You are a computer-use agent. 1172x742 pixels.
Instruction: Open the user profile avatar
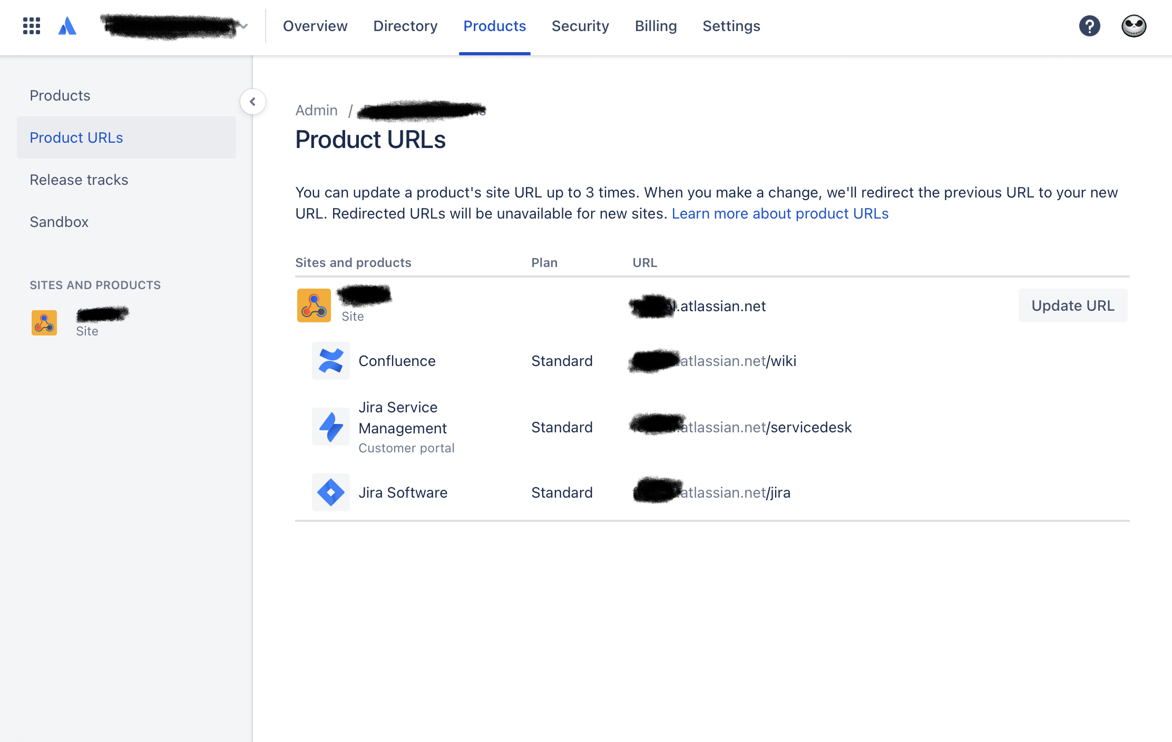pyautogui.click(x=1134, y=26)
